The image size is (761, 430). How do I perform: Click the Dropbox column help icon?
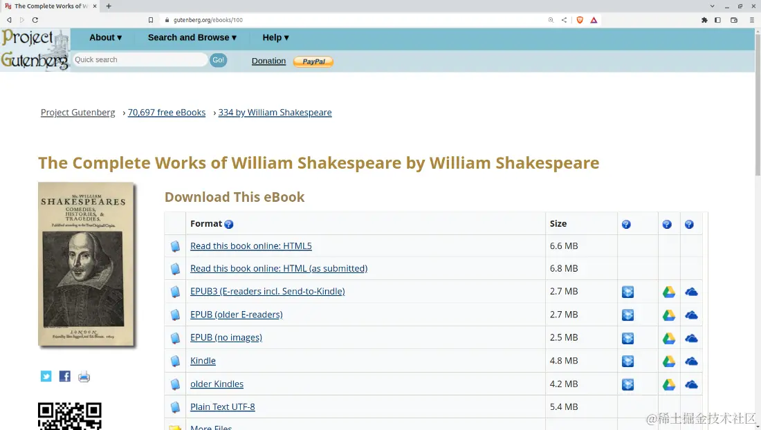[x=626, y=224]
